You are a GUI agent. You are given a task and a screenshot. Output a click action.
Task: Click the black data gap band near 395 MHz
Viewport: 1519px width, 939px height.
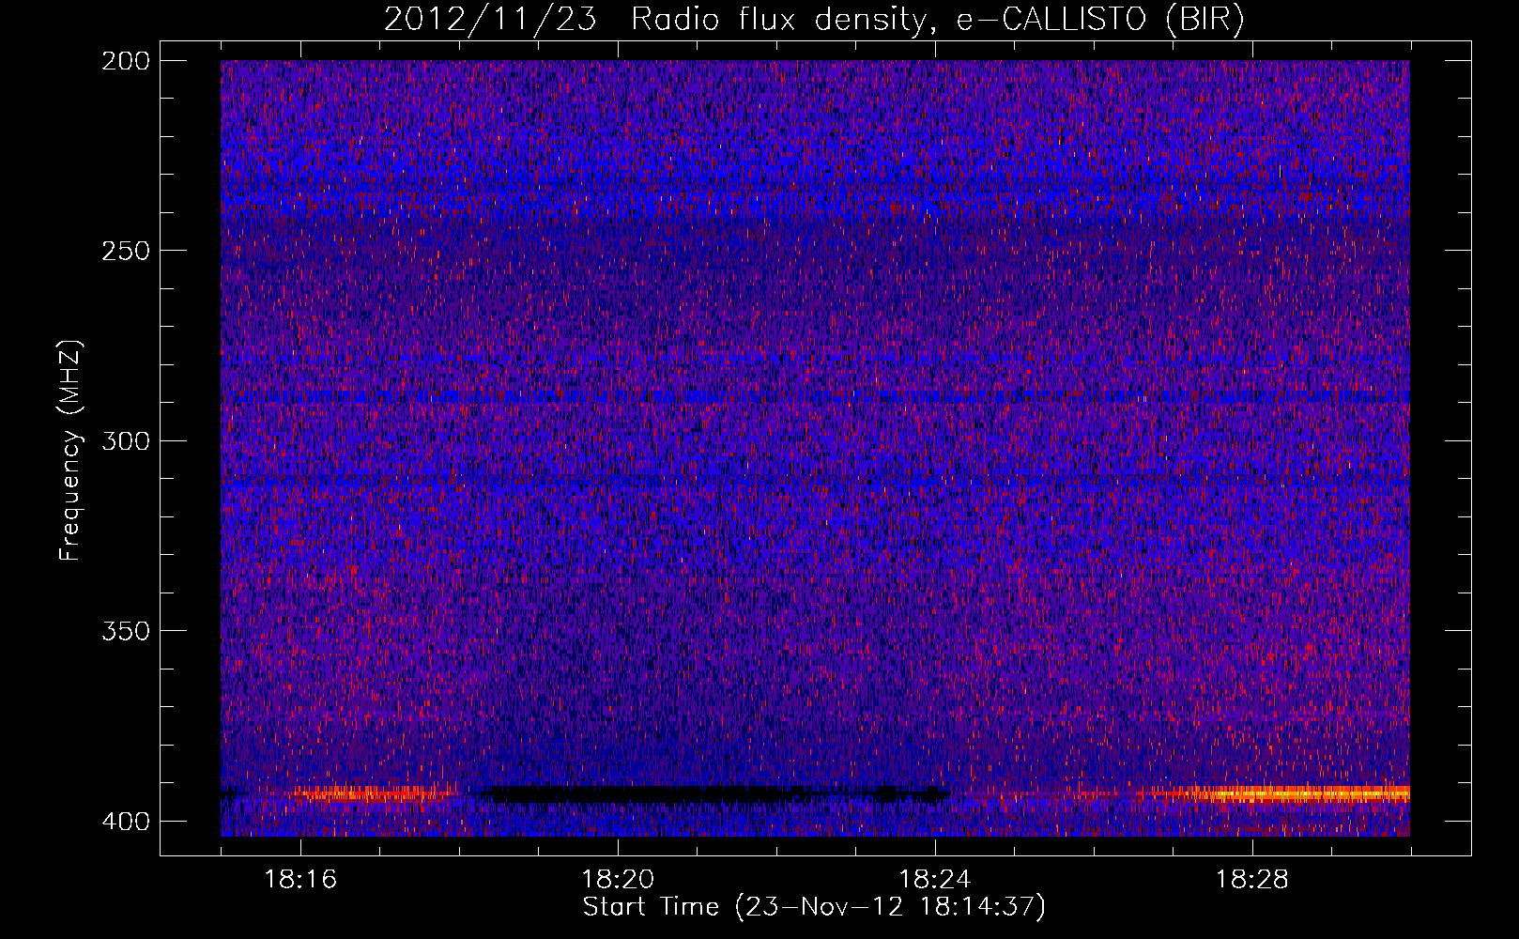click(x=713, y=794)
